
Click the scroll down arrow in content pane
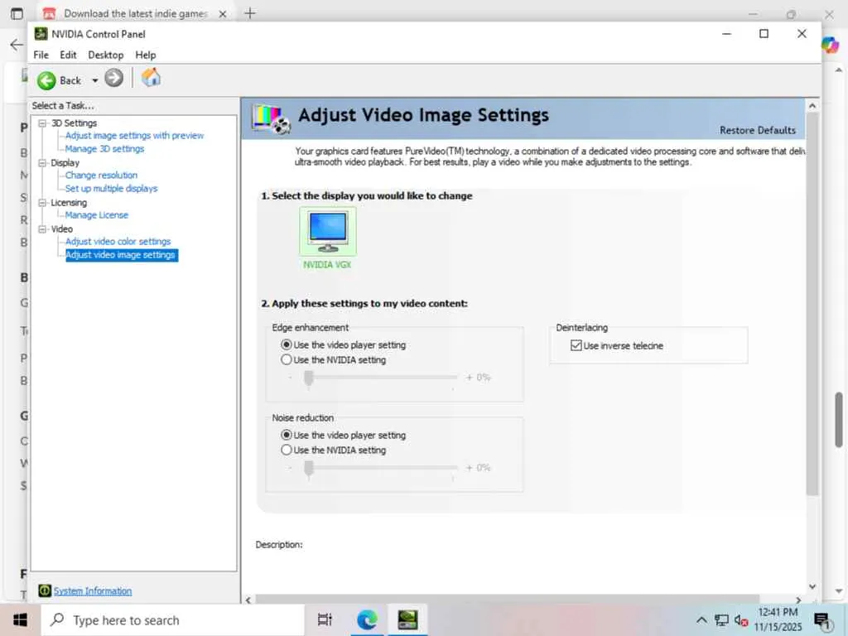pos(812,586)
